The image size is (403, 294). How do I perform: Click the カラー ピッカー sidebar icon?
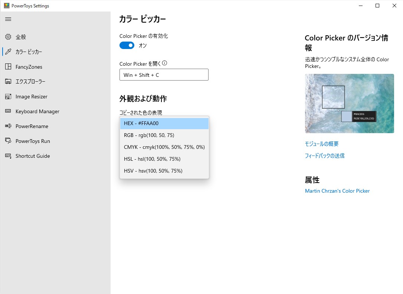click(8, 52)
